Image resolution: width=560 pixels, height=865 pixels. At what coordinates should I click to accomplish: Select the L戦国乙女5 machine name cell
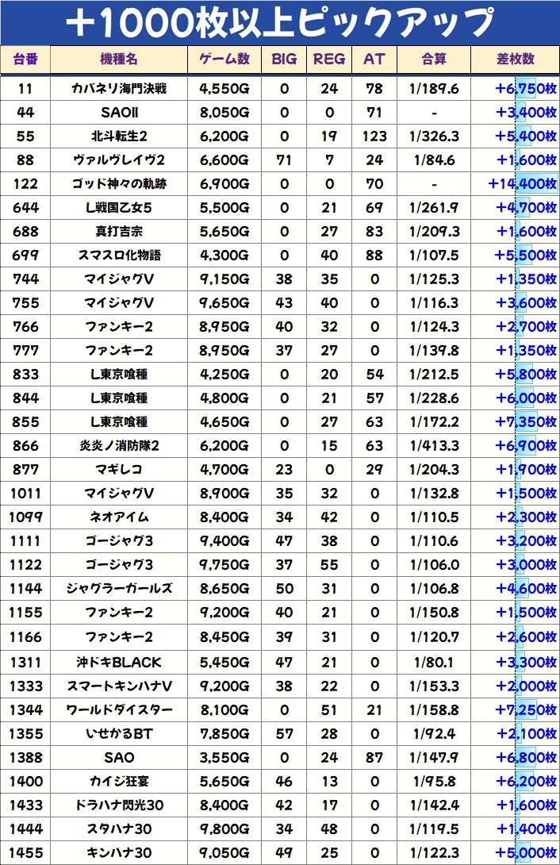(x=119, y=207)
